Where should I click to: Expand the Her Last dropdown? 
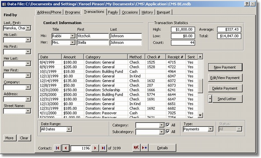click(28, 64)
